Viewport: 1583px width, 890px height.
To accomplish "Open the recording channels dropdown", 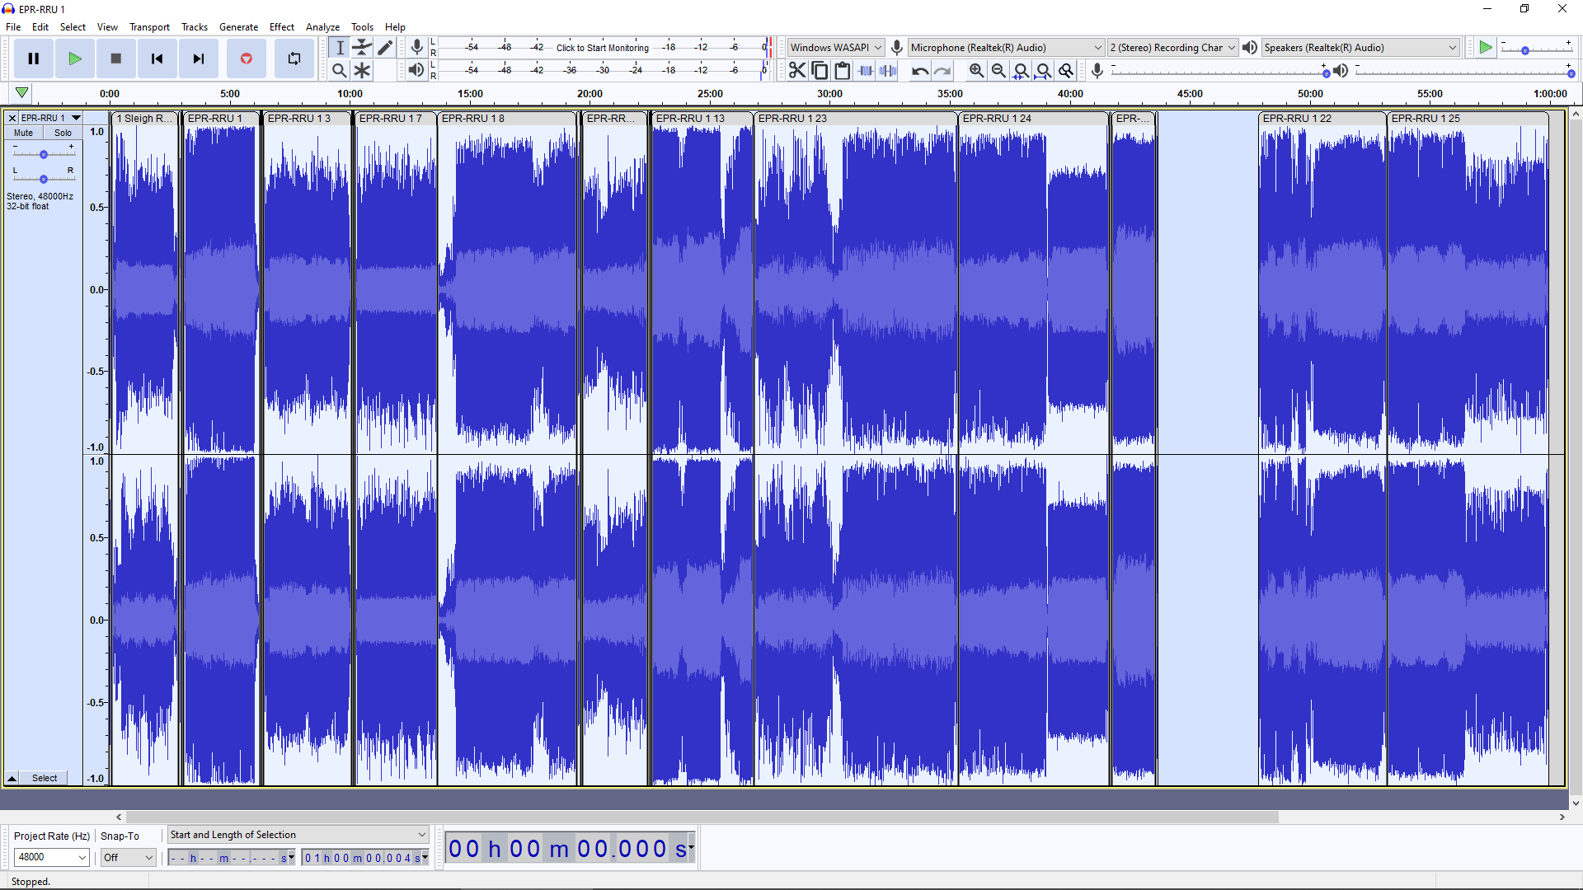I will [x=1172, y=48].
